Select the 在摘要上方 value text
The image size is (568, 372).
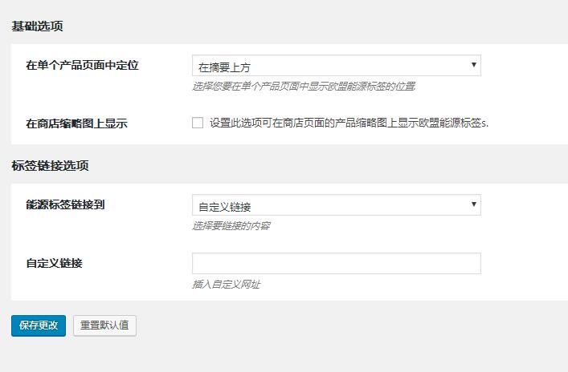(x=224, y=67)
